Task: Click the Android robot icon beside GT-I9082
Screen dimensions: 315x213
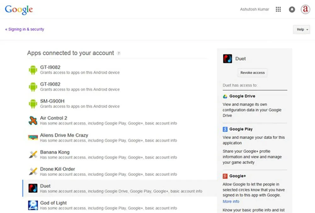Action: [33, 70]
